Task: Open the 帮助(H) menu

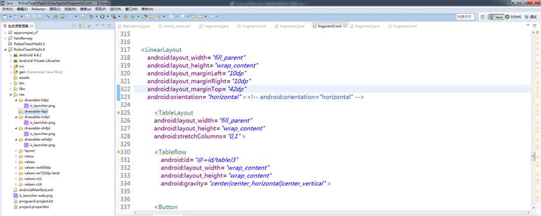Action: [147, 9]
